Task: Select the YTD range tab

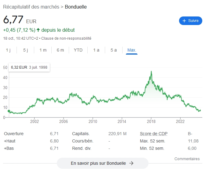Action: point(78,50)
